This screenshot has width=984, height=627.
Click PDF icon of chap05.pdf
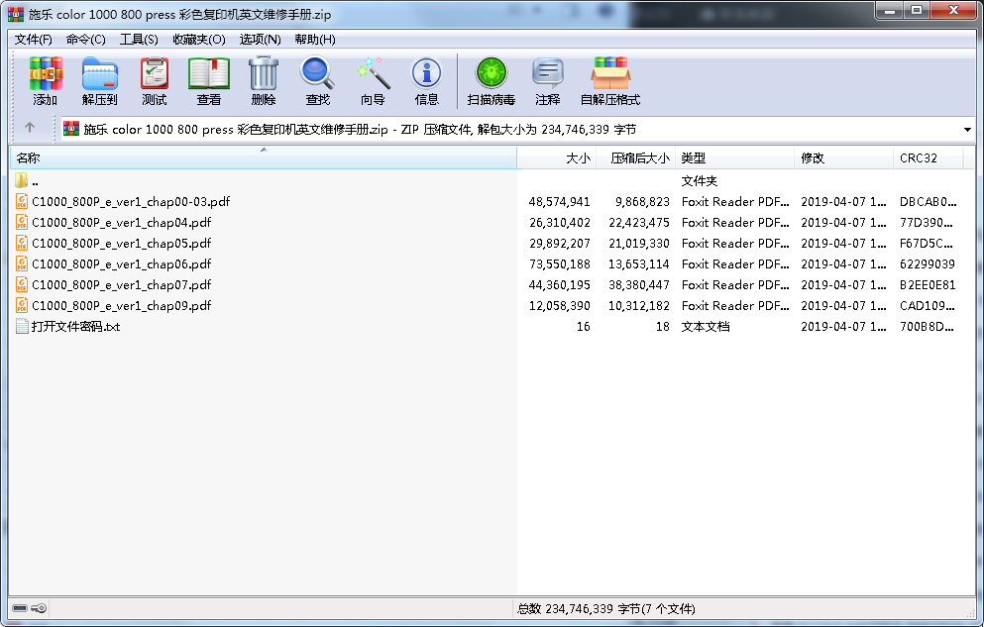tap(22, 243)
